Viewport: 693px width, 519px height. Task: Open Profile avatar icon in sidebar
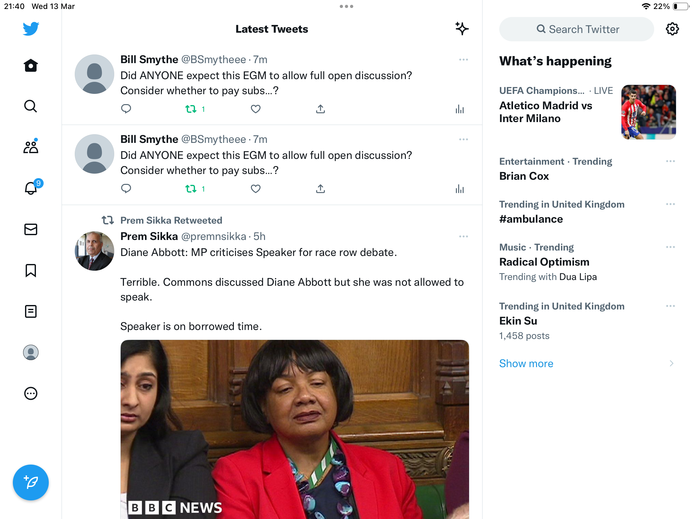point(31,352)
